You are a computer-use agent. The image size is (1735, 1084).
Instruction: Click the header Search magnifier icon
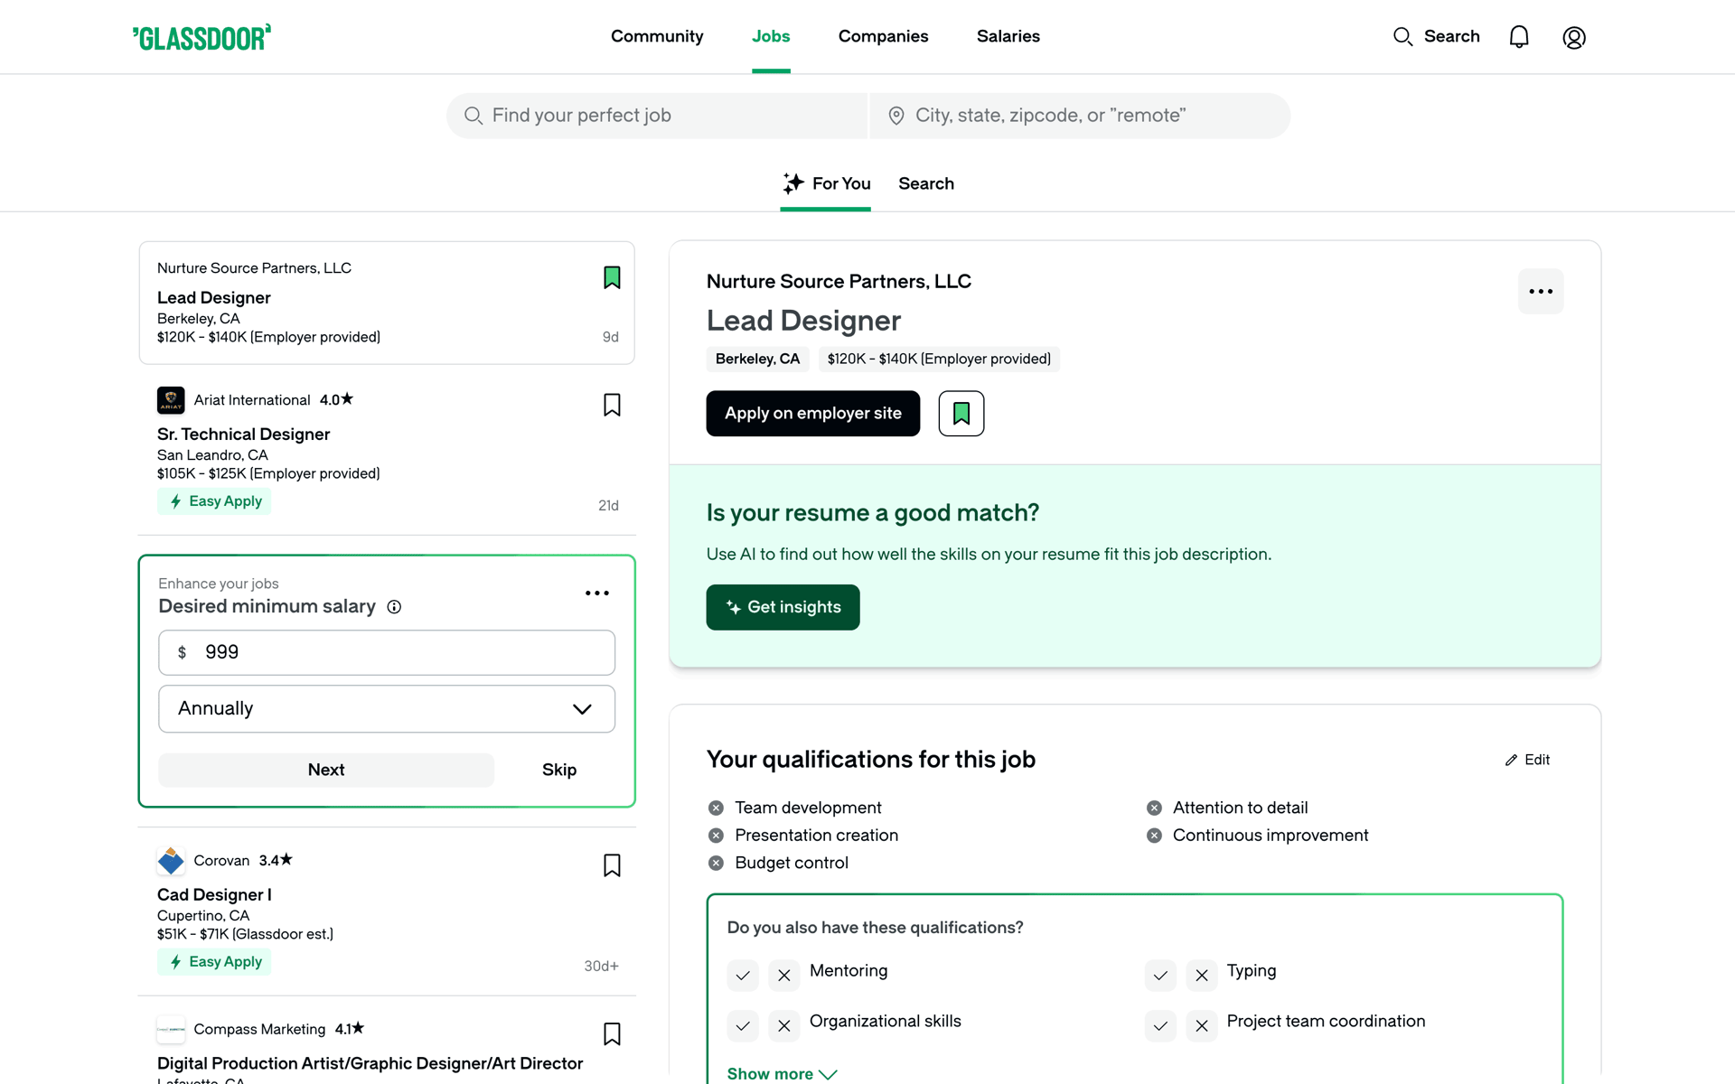[1402, 37]
